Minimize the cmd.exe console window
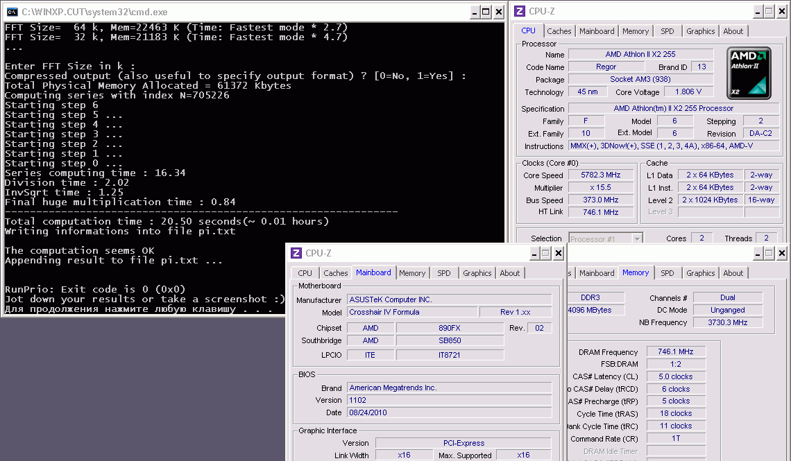This screenshot has width=791, height=461. coord(475,12)
